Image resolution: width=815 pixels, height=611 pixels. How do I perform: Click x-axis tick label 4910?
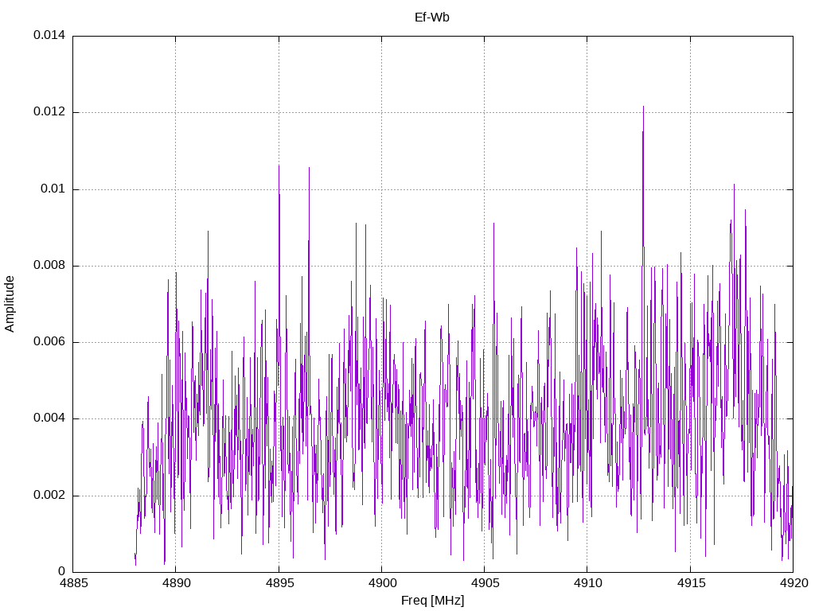(588, 583)
